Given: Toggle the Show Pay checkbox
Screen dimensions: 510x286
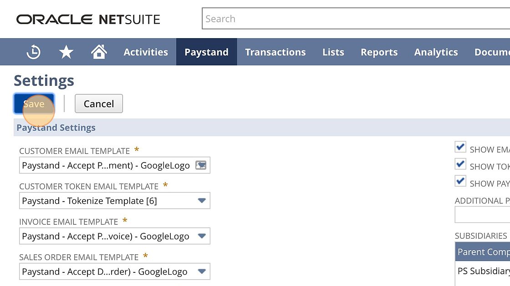Looking at the screenshot, I should [x=460, y=181].
